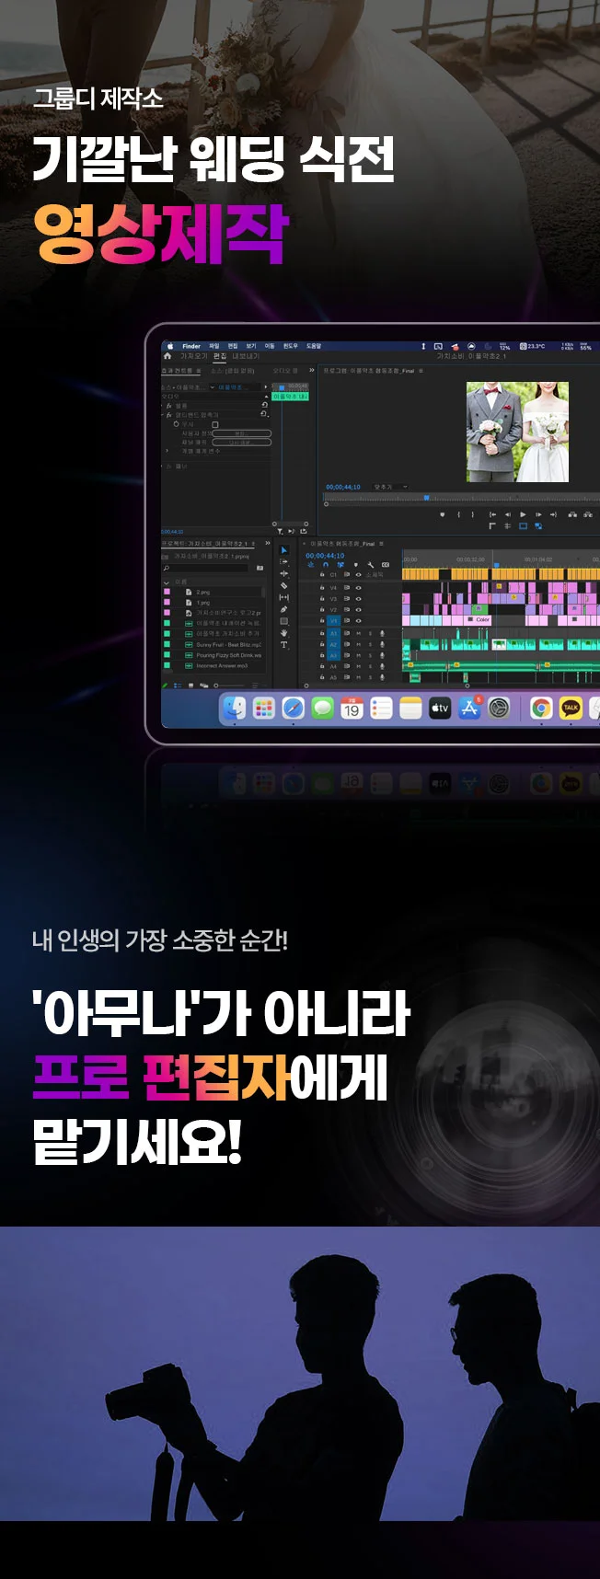Open System Preferences from the Dock
This screenshot has width=600, height=1579.
tap(500, 708)
